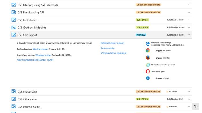Click the edit icon beside CSS Grid Layout
The image size is (202, 113).
pyautogui.click(x=14, y=35)
